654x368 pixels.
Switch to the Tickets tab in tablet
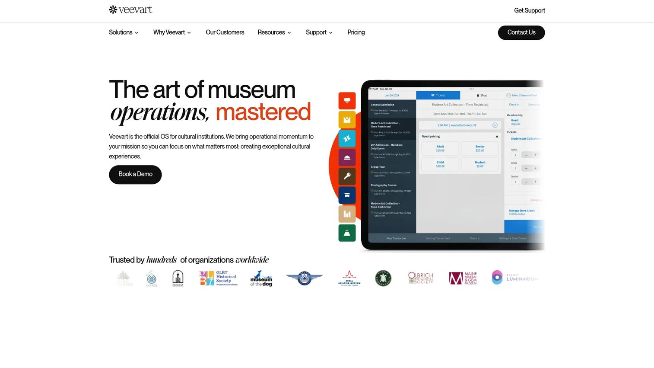[438, 95]
